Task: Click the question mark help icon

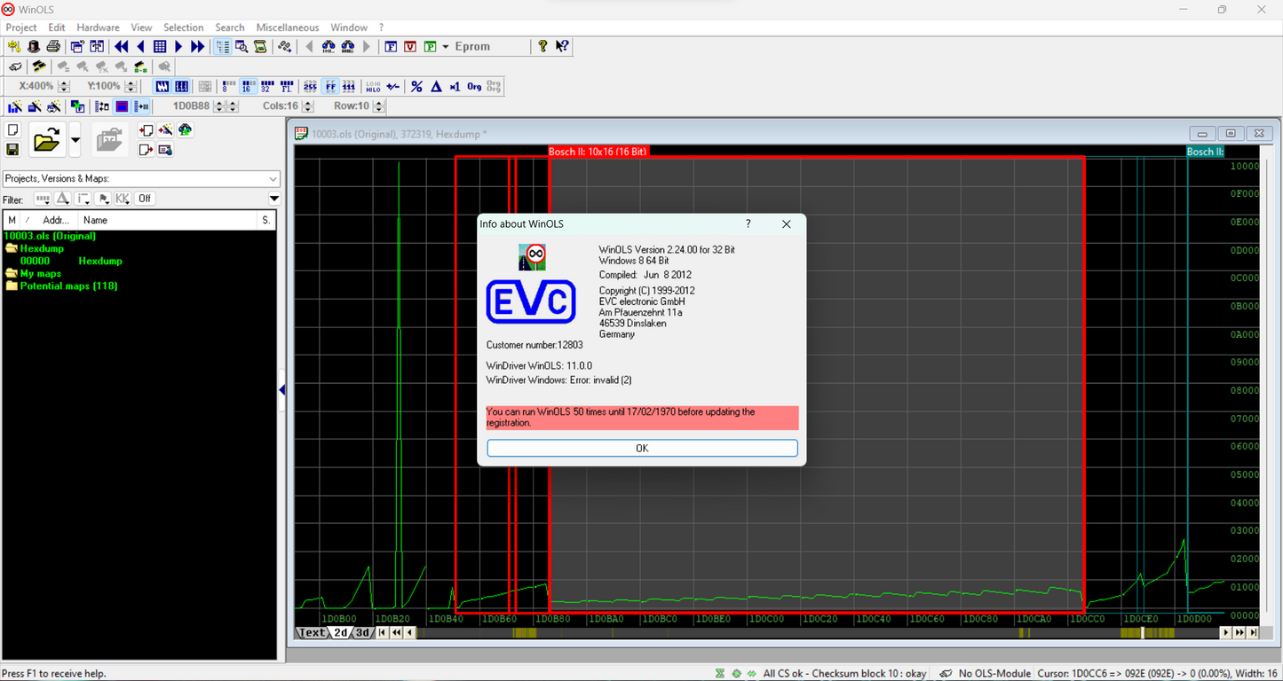Action: [x=543, y=46]
